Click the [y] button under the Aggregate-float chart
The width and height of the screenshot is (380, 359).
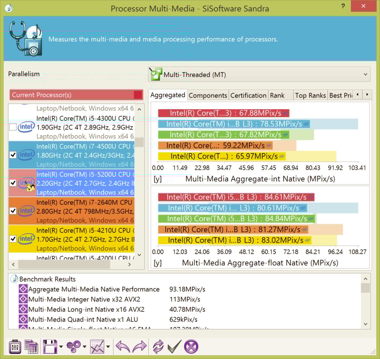158,263
